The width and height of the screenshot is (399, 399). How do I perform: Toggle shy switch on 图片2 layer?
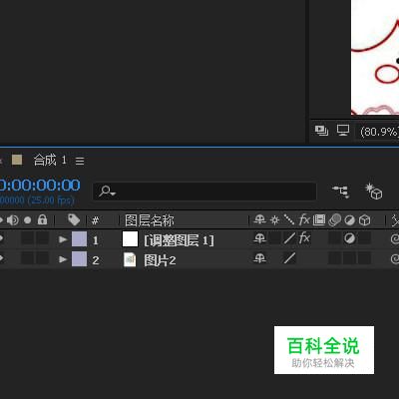[259, 258]
